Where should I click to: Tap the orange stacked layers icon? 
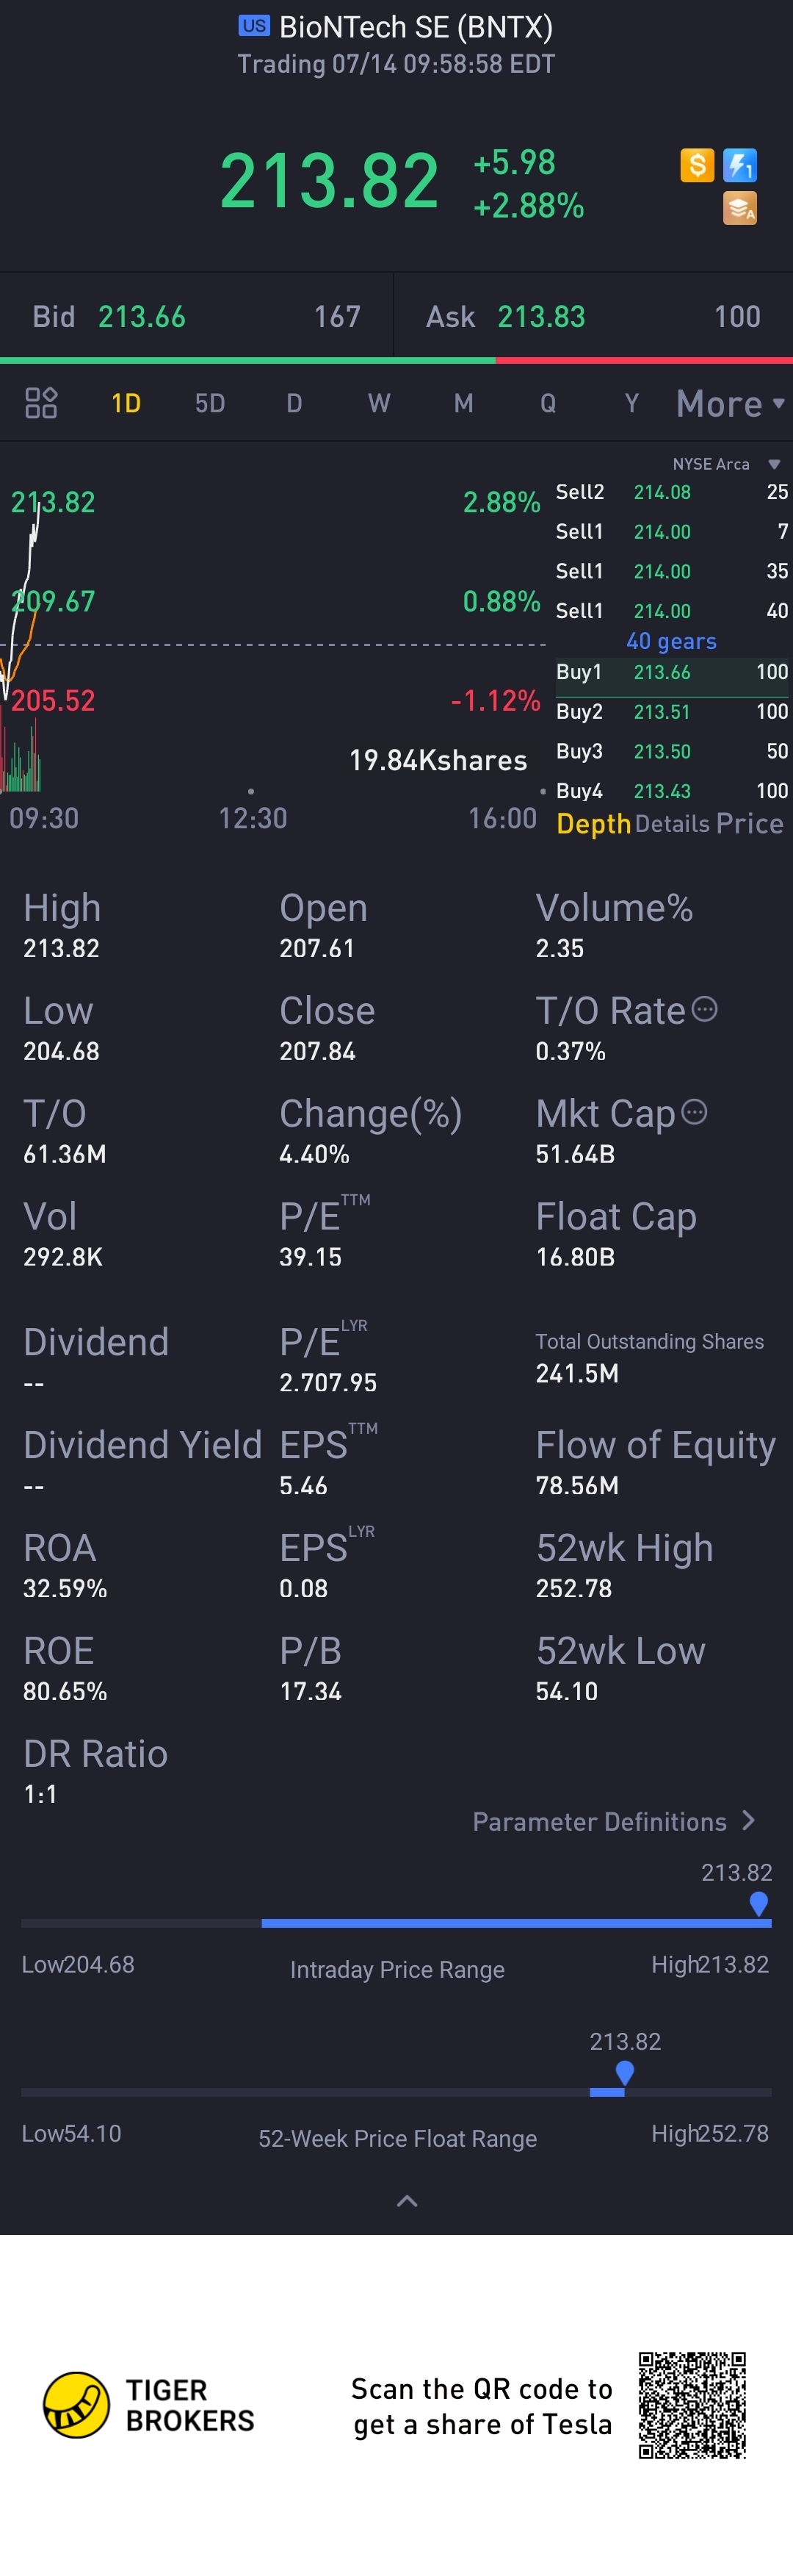[740, 208]
